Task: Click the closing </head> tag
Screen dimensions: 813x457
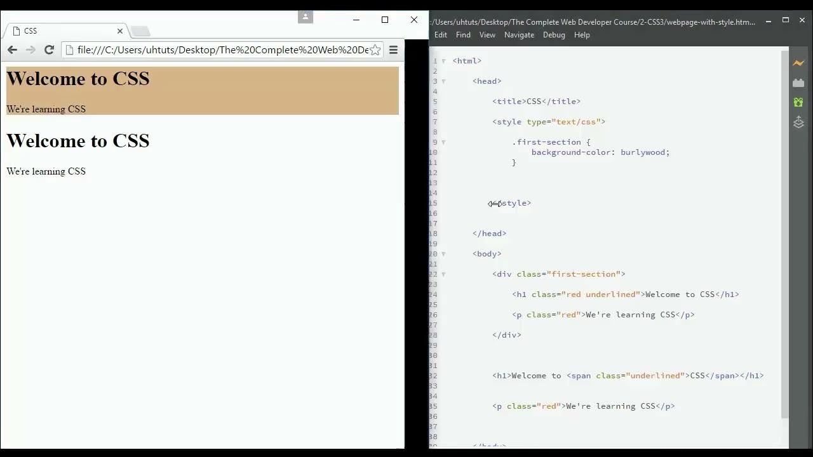Action: (x=489, y=234)
